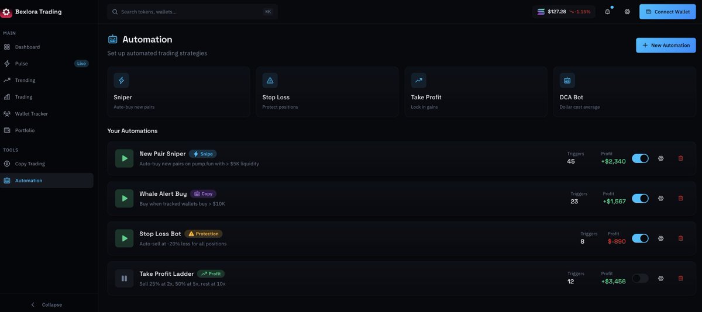The height and width of the screenshot is (312, 702).
Task: Click the Protection tag badge
Action: (204, 234)
